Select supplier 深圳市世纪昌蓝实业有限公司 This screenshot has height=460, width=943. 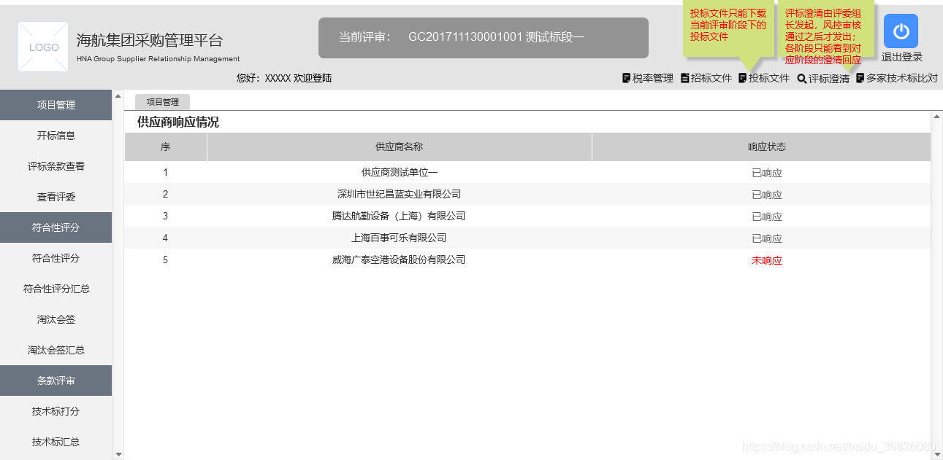click(399, 195)
